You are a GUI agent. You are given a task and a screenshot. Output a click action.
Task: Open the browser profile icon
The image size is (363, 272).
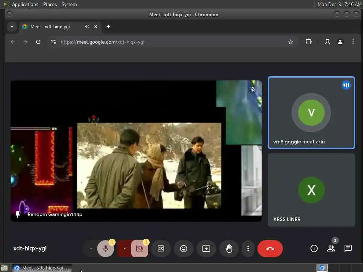[340, 42]
